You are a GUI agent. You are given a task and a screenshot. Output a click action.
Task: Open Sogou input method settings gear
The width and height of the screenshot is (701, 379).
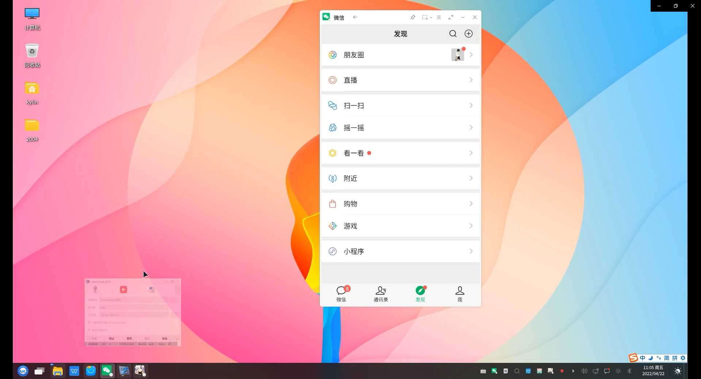pyautogui.click(x=683, y=358)
